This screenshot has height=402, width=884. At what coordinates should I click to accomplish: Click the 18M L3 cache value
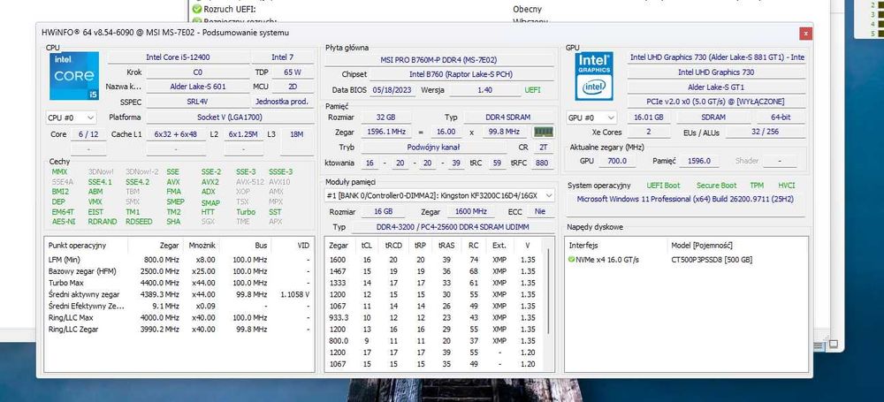(297, 134)
